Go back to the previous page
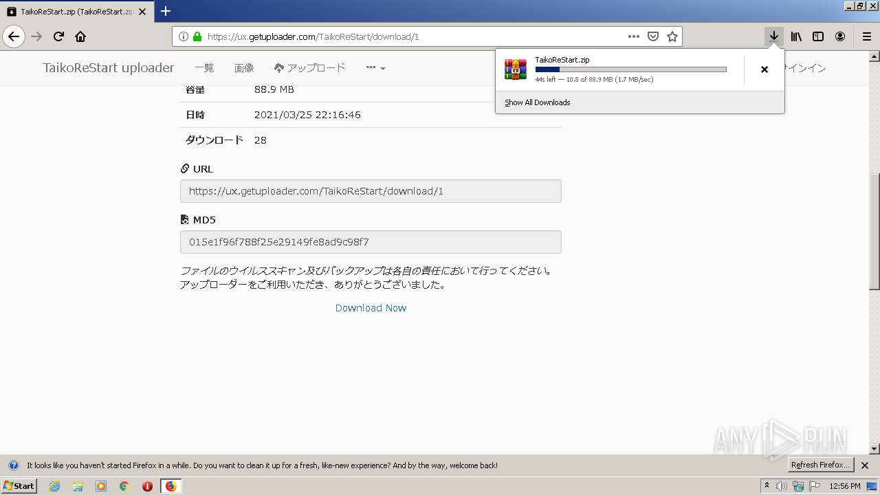The width and height of the screenshot is (880, 495). point(14,36)
